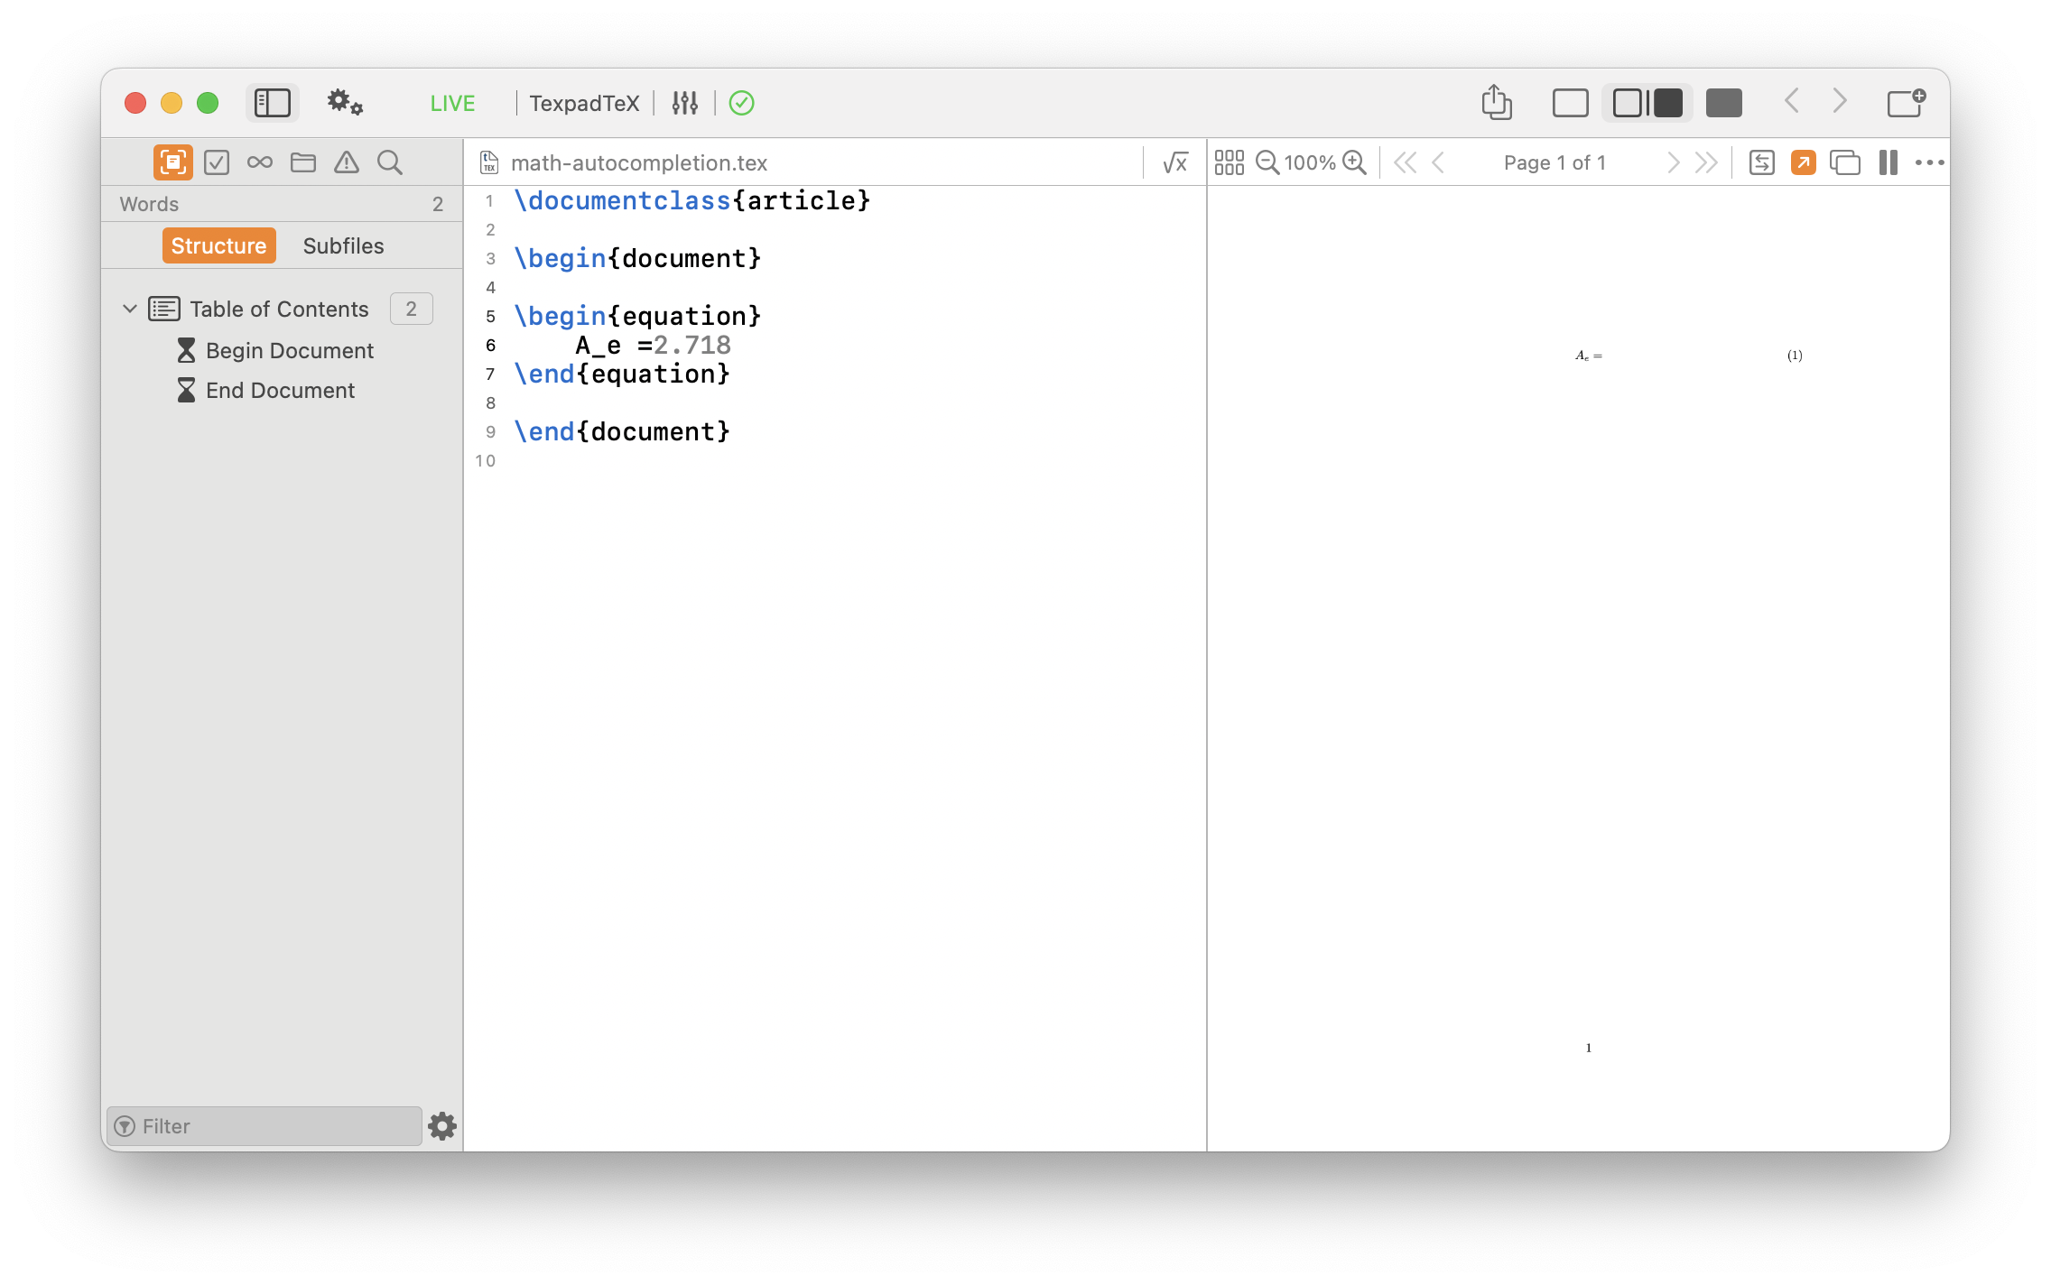Click the \documentclass{article} line
Viewport: 2051px width, 1285px height.
(692, 200)
